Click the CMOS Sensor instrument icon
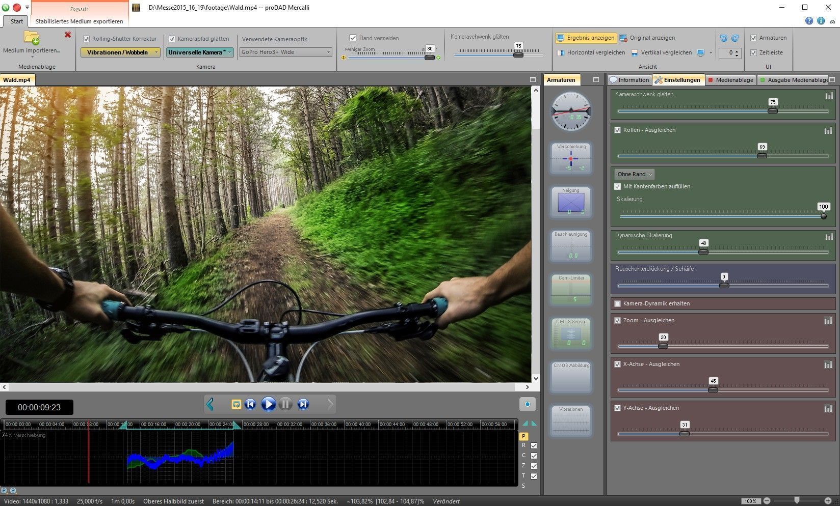The height and width of the screenshot is (506, 840). (x=571, y=334)
